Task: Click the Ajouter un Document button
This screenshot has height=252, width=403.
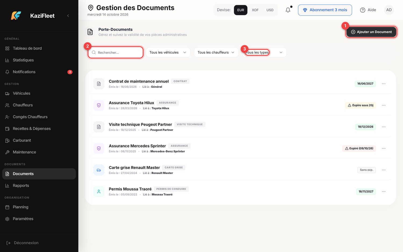Action: [371, 32]
